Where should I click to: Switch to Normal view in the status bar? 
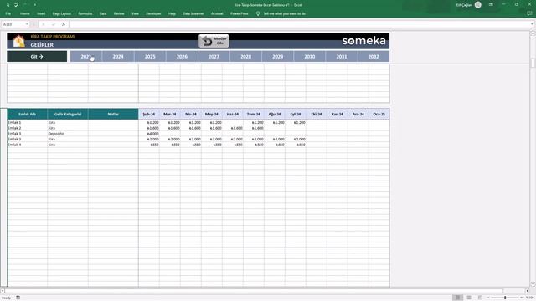pos(457,298)
